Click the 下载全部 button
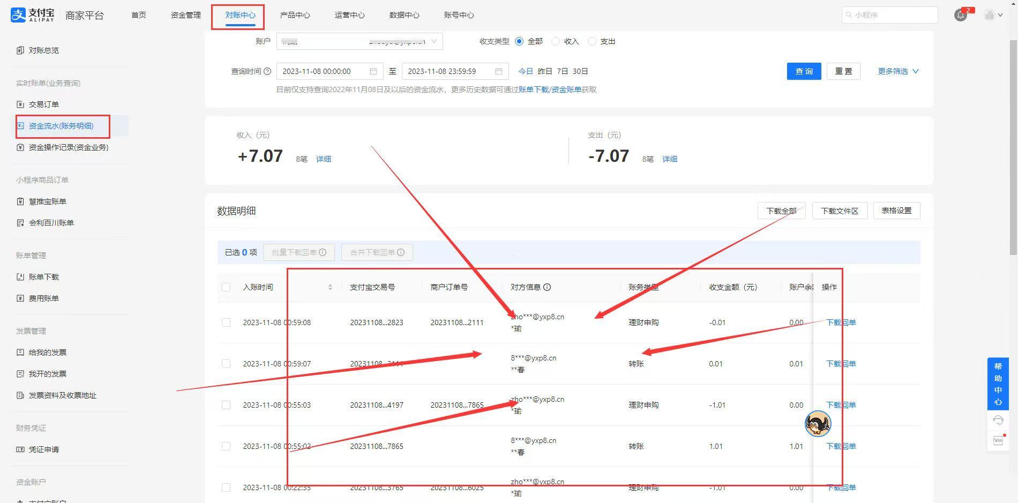The image size is (1018, 503). tap(781, 211)
